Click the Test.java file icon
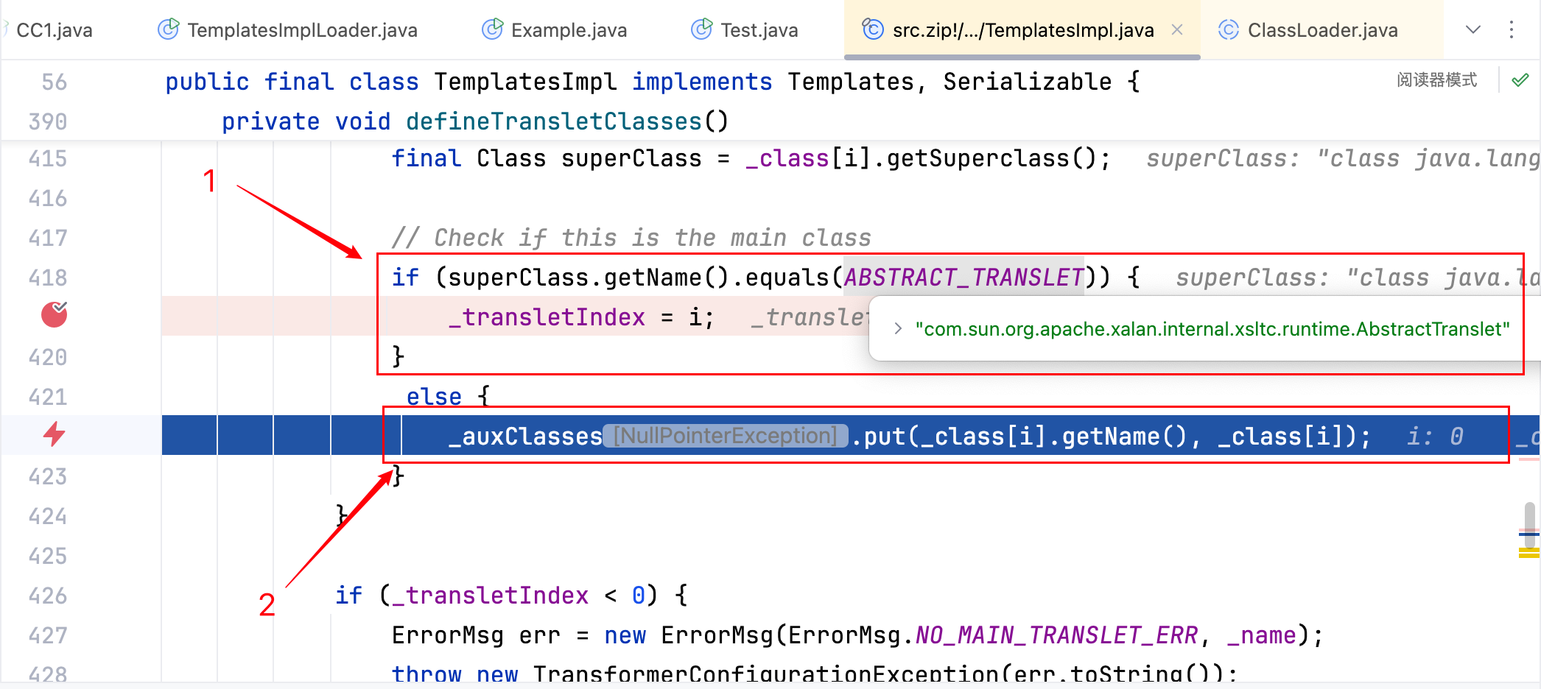The image size is (1541, 689). point(701,29)
